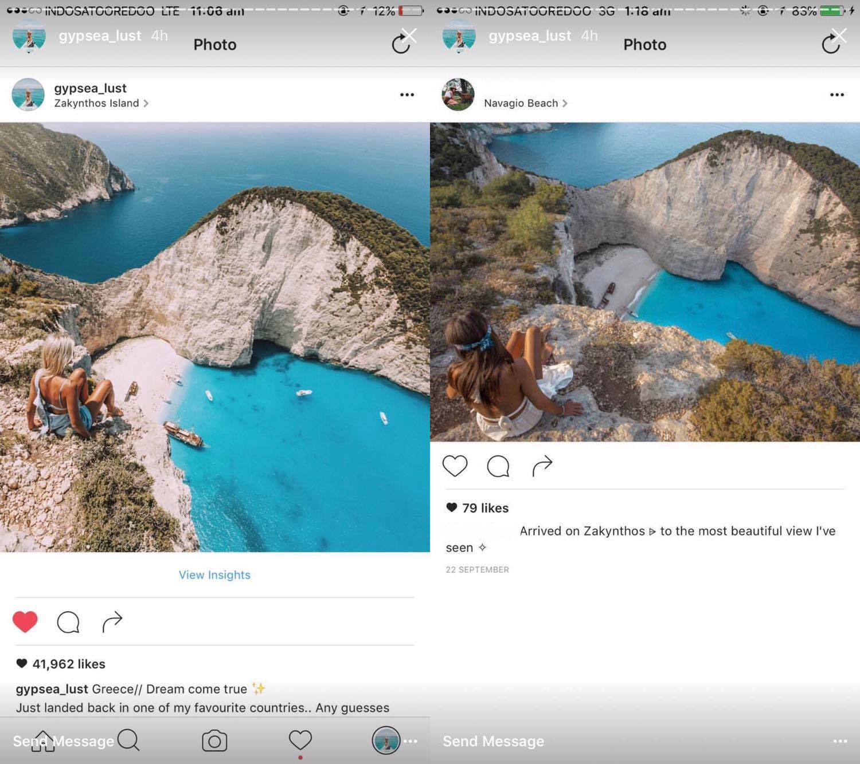Open comments on the Zakynthos Island post
This screenshot has width=860, height=764.
coord(68,622)
